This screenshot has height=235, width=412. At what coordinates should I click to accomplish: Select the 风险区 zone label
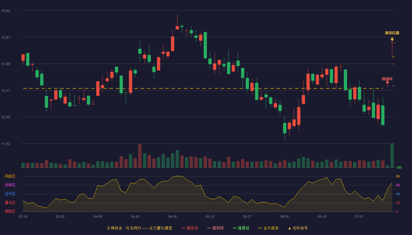point(10,176)
